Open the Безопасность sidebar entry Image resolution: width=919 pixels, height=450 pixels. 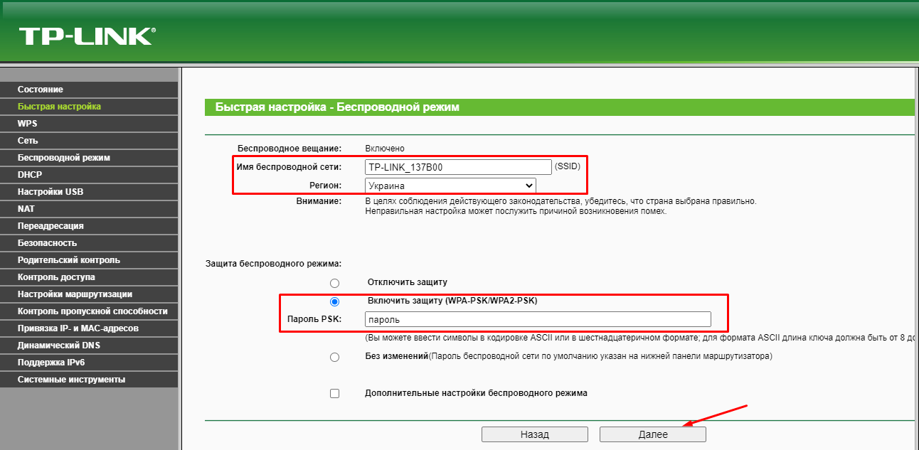[89, 243]
